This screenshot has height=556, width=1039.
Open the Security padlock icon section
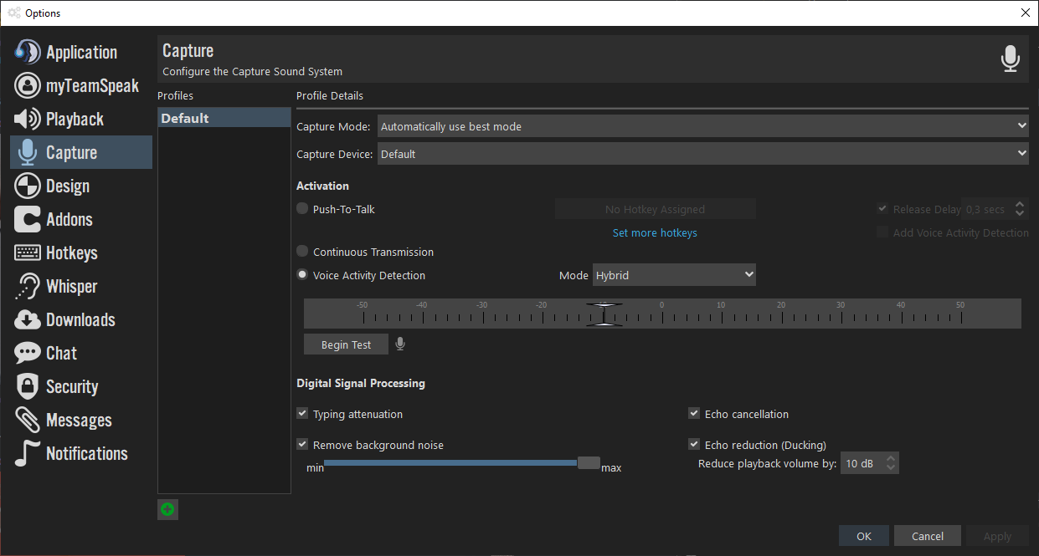[28, 387]
